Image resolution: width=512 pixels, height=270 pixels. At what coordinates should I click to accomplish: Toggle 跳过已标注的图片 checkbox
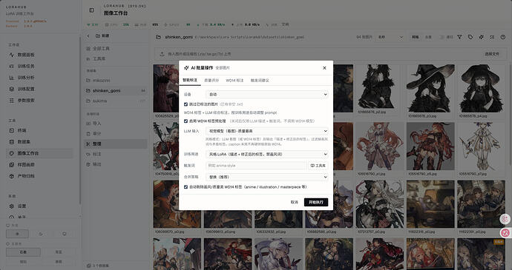(186, 104)
